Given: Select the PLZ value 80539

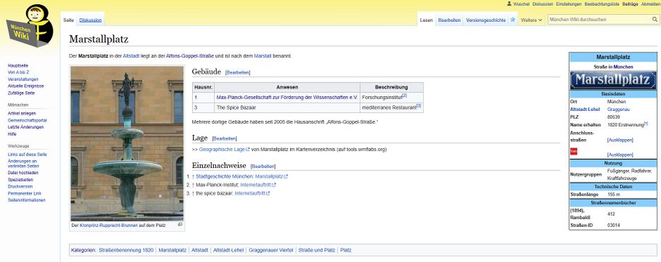Looking at the screenshot, I should point(614,117).
